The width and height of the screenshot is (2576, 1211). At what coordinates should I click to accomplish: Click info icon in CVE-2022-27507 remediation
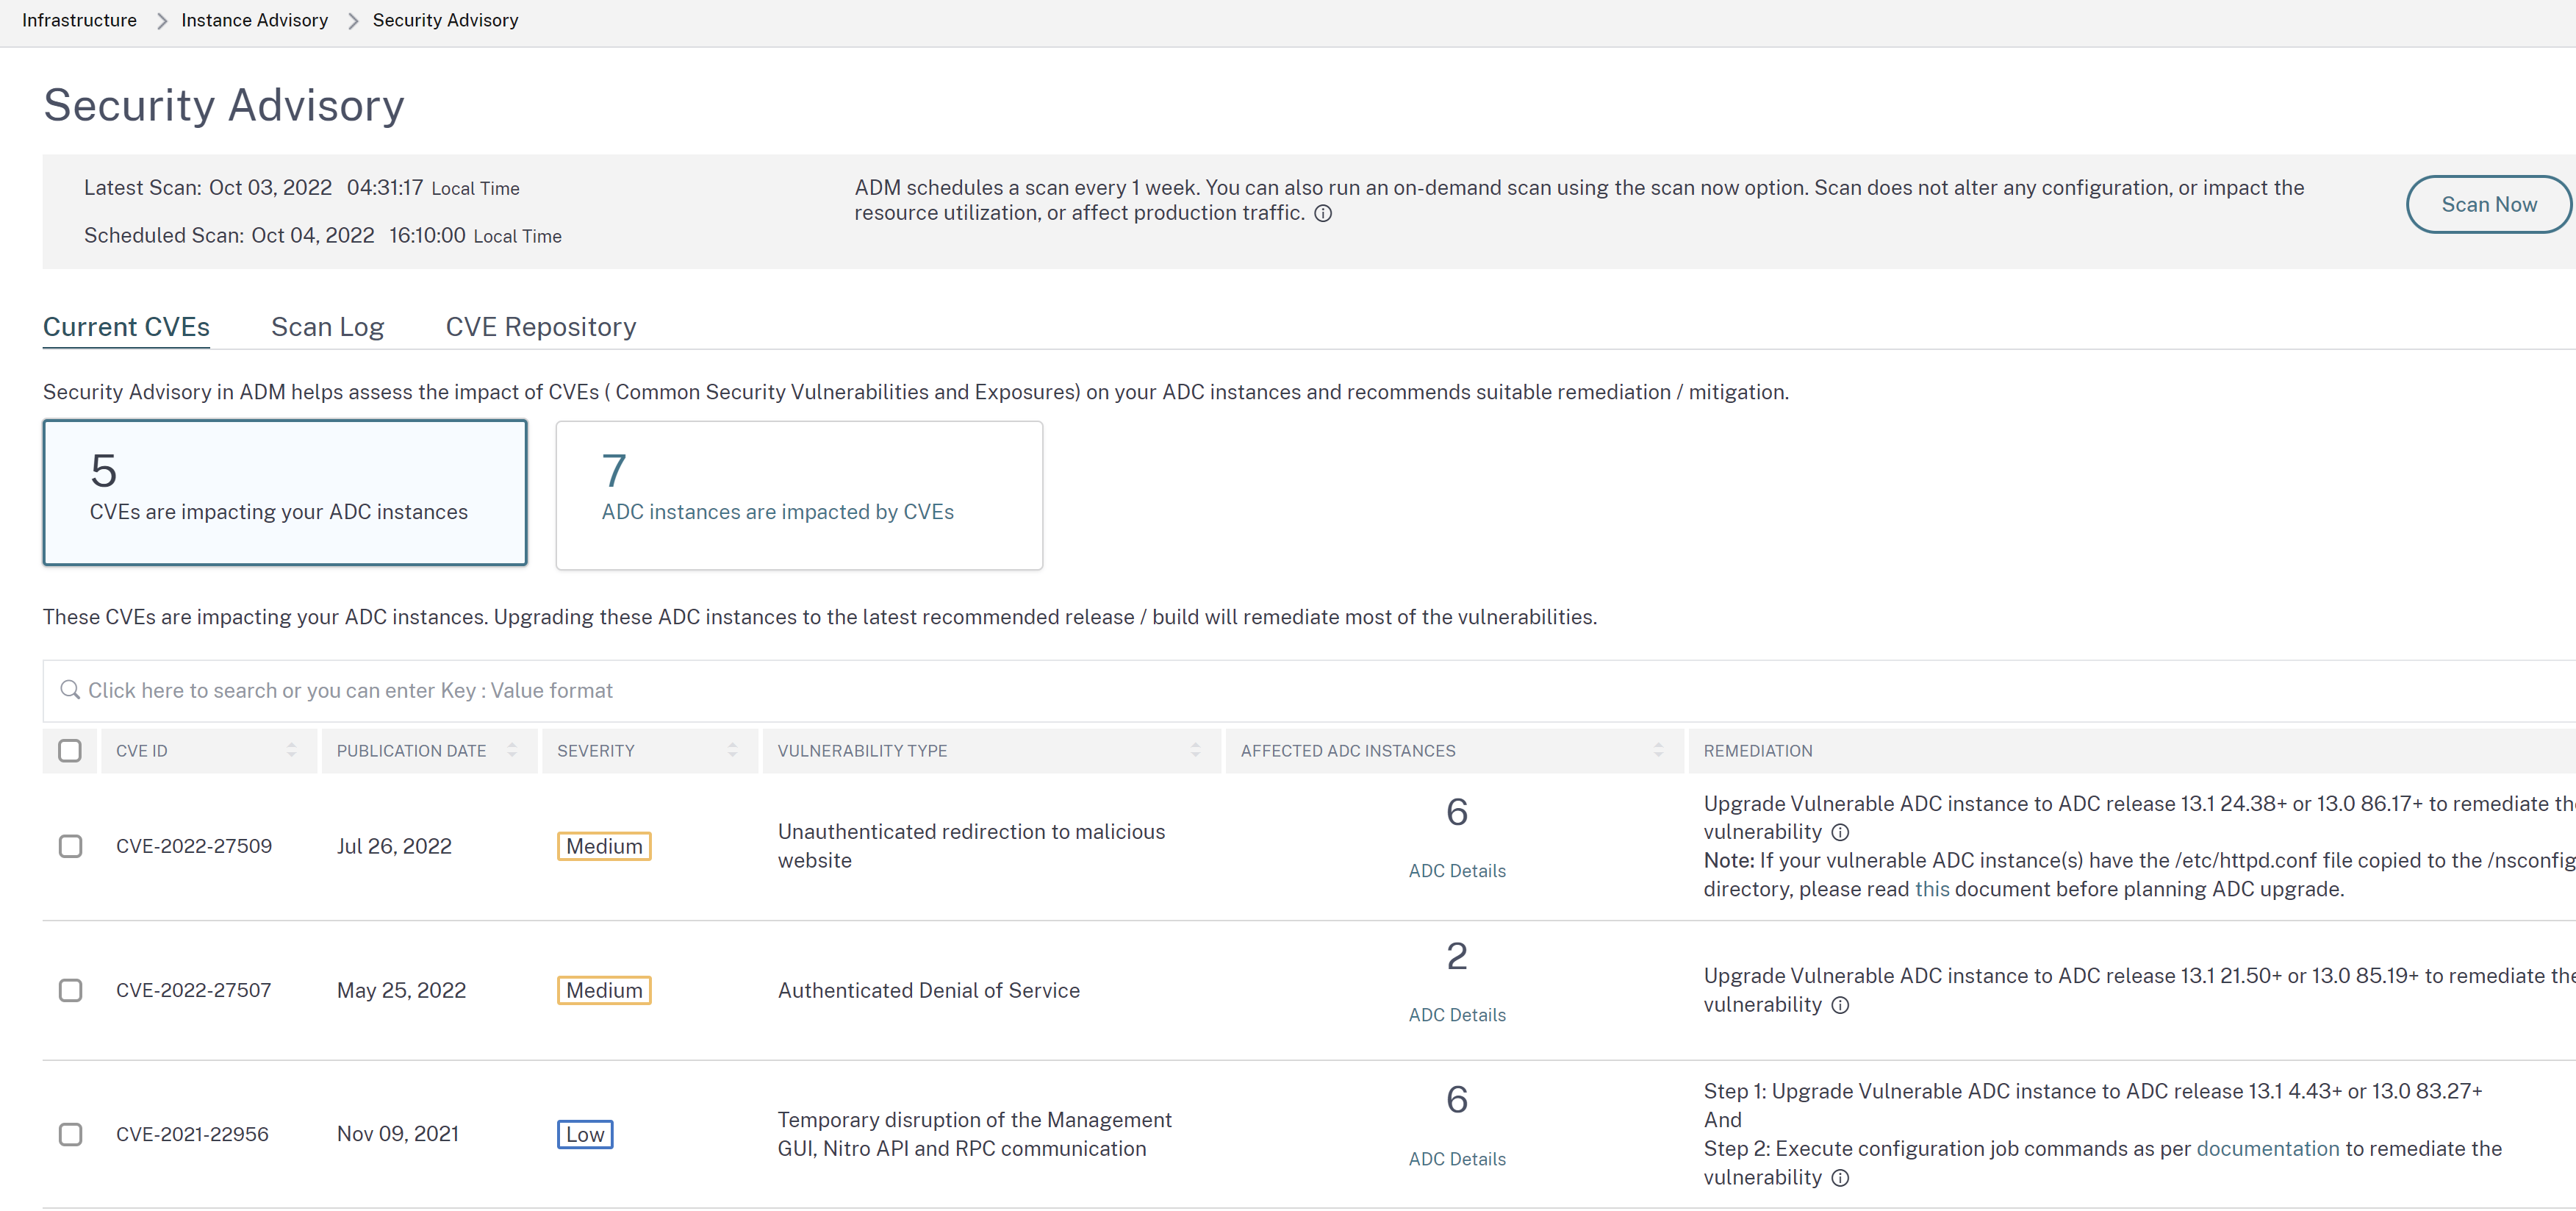[1840, 1005]
